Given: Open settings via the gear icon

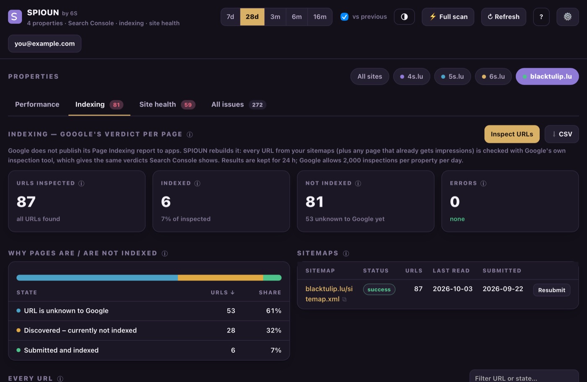Looking at the screenshot, I should (568, 17).
